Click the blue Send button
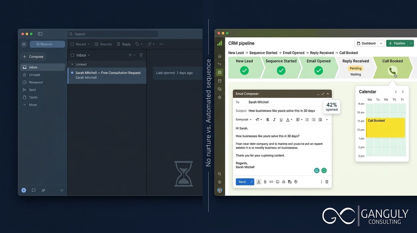 click(x=242, y=182)
